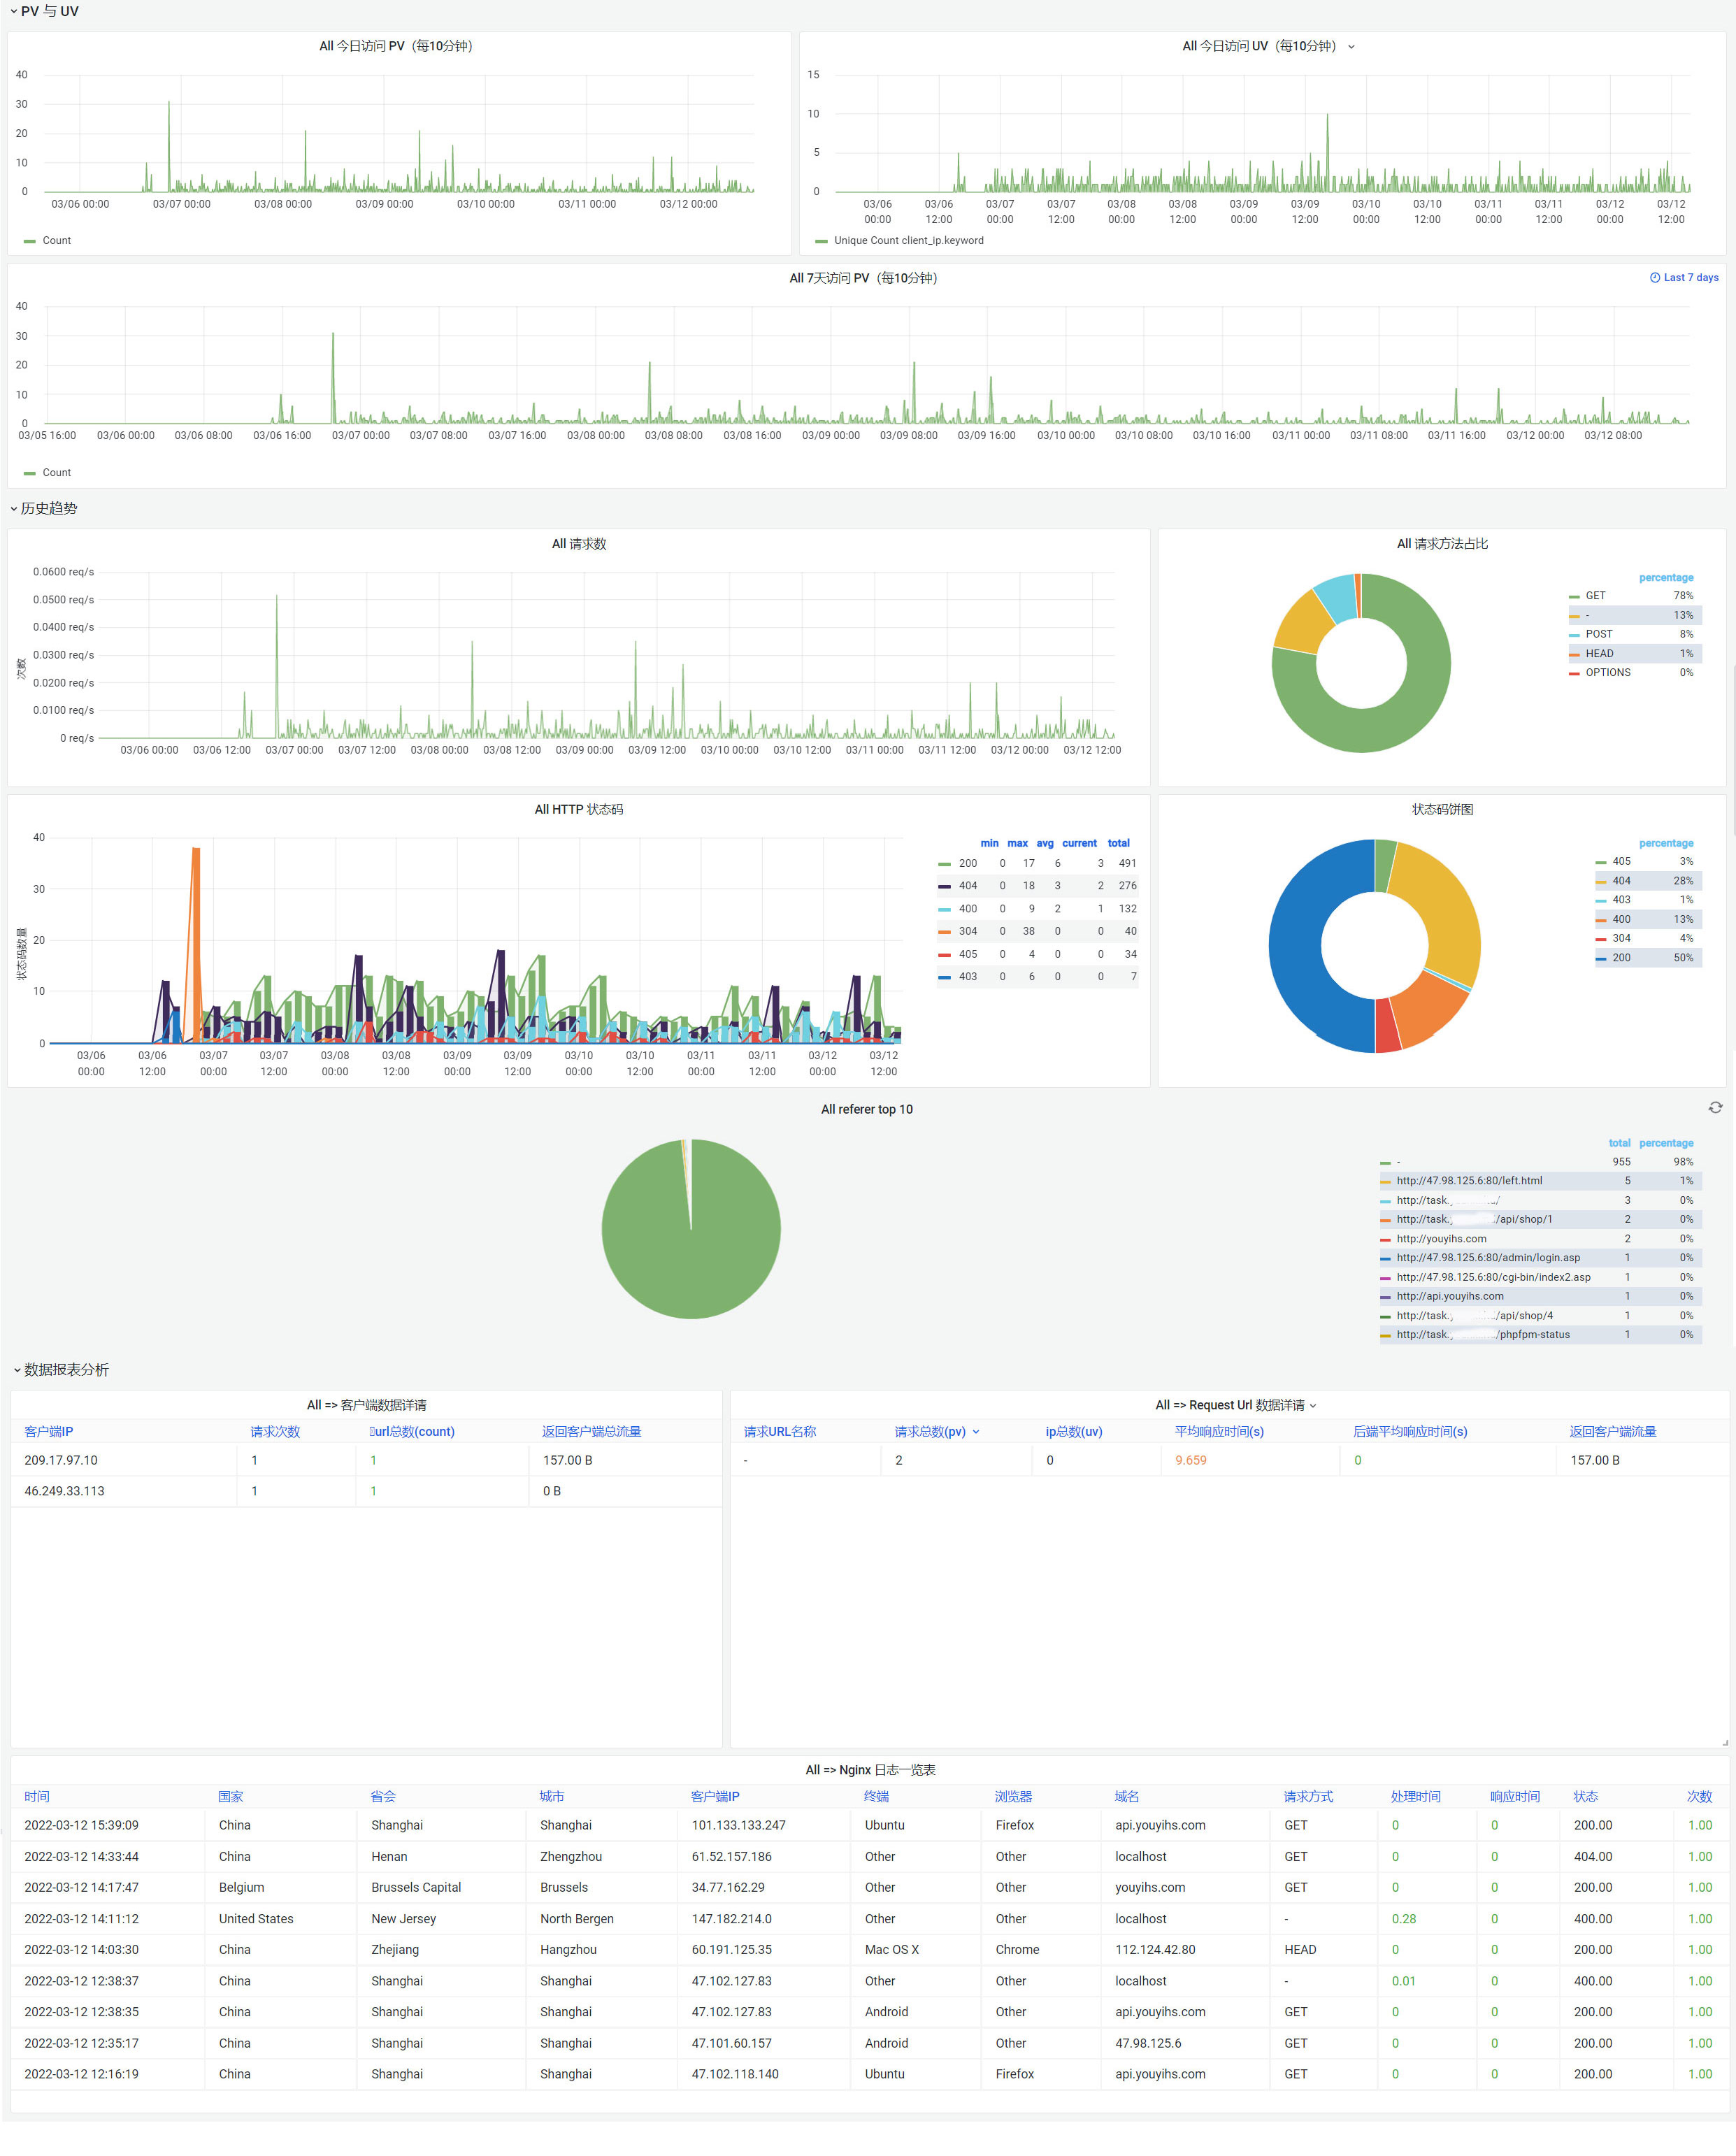Click the average response time value 9.659
Image resolution: width=1736 pixels, height=2156 pixels.
(1190, 1460)
